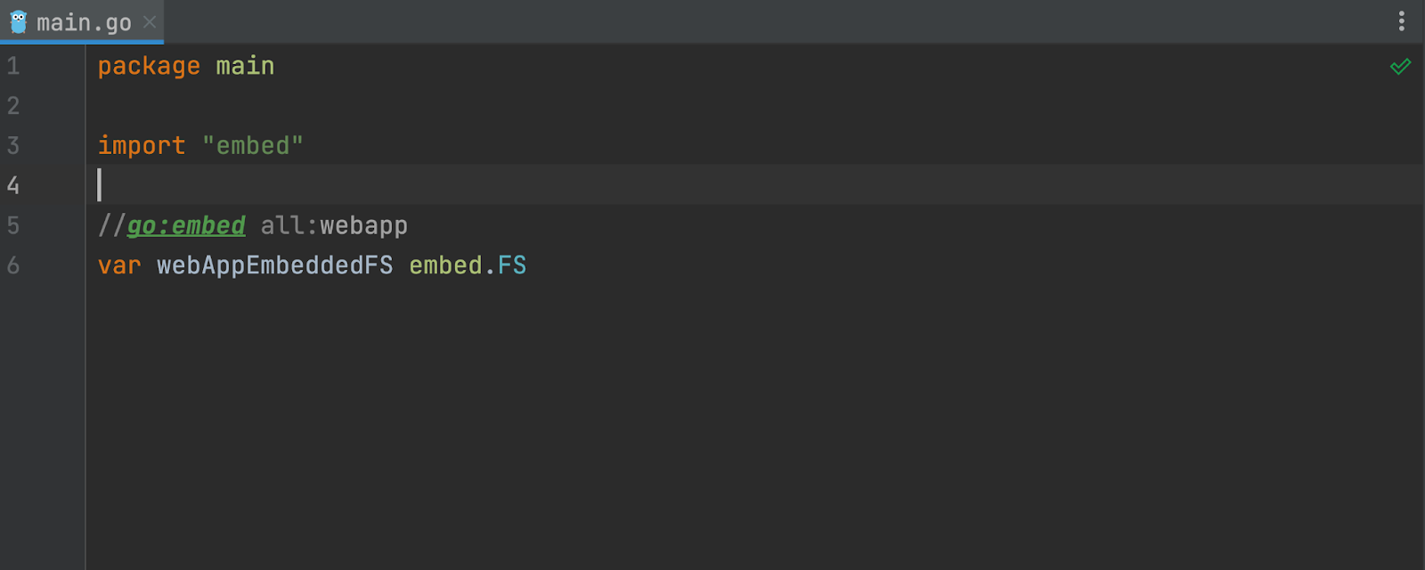Click the FS type reference

tap(512, 265)
